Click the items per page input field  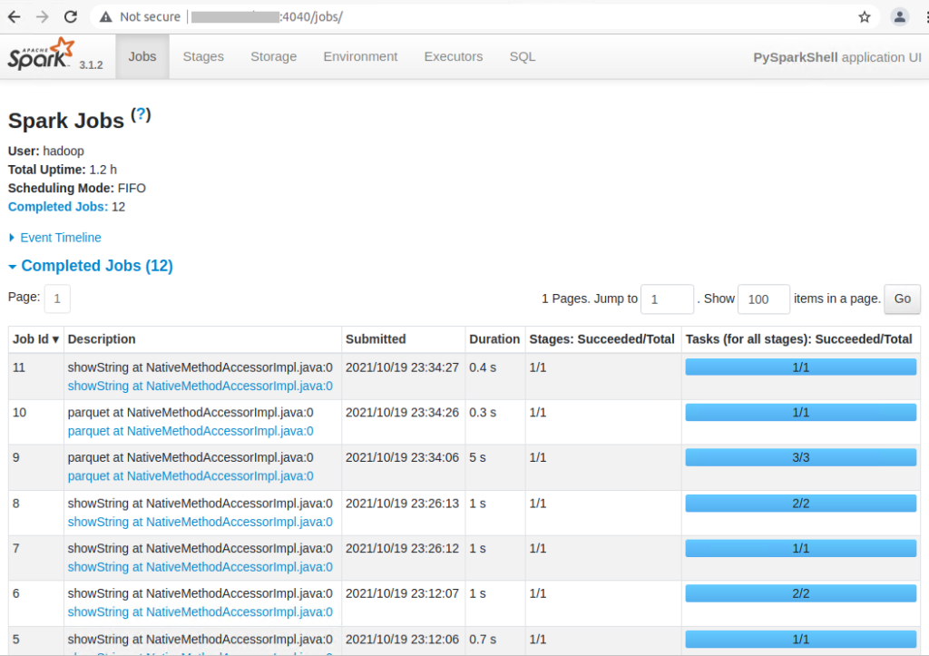(763, 299)
